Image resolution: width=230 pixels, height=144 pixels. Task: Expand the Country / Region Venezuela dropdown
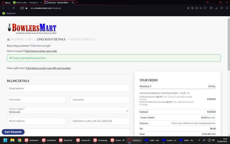click(x=68, y=111)
